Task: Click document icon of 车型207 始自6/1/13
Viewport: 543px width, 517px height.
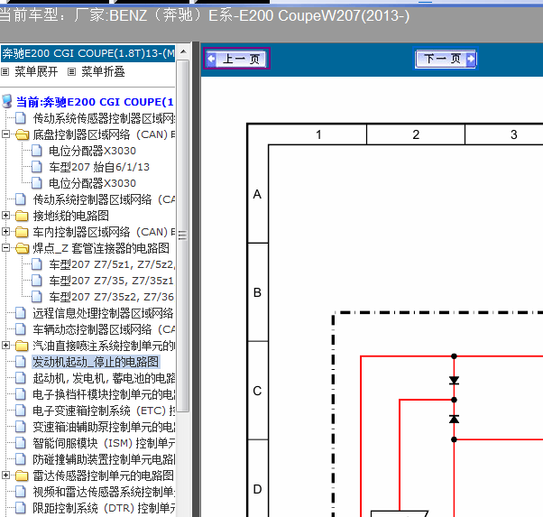Action: click(x=37, y=167)
